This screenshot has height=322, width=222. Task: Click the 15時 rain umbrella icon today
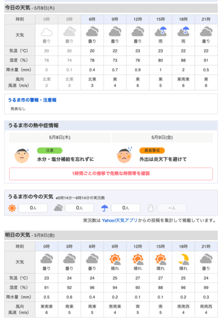161,31
